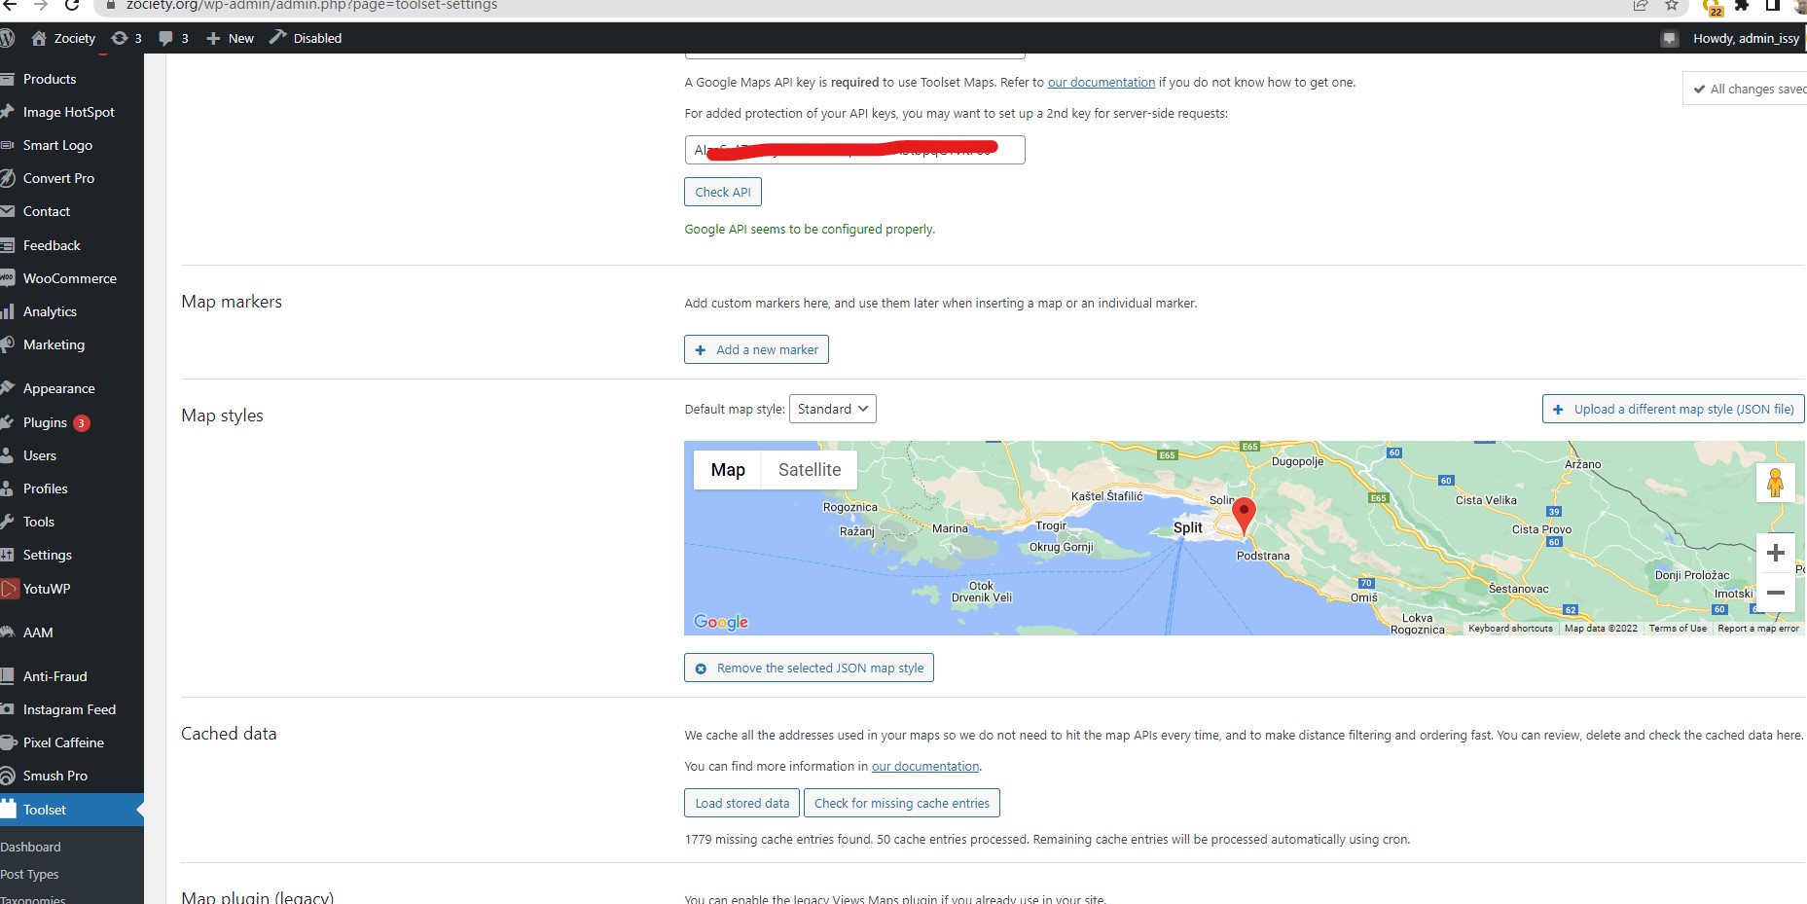This screenshot has width=1807, height=904.
Task: Open map Terms of Use link
Action: 1678,629
